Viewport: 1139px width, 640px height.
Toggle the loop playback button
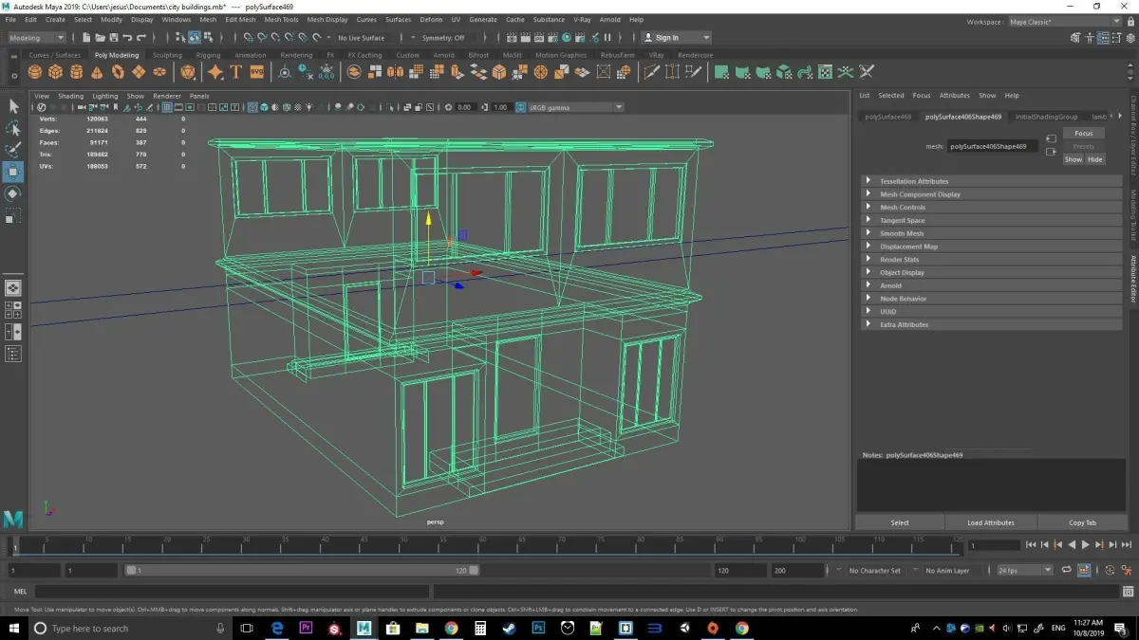coord(1067,571)
